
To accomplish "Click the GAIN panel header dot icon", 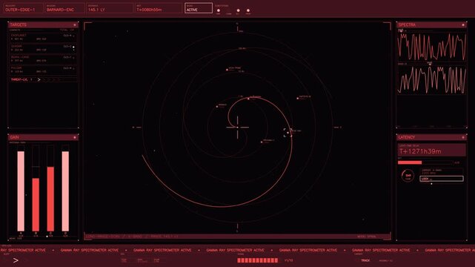I will pos(75,137).
